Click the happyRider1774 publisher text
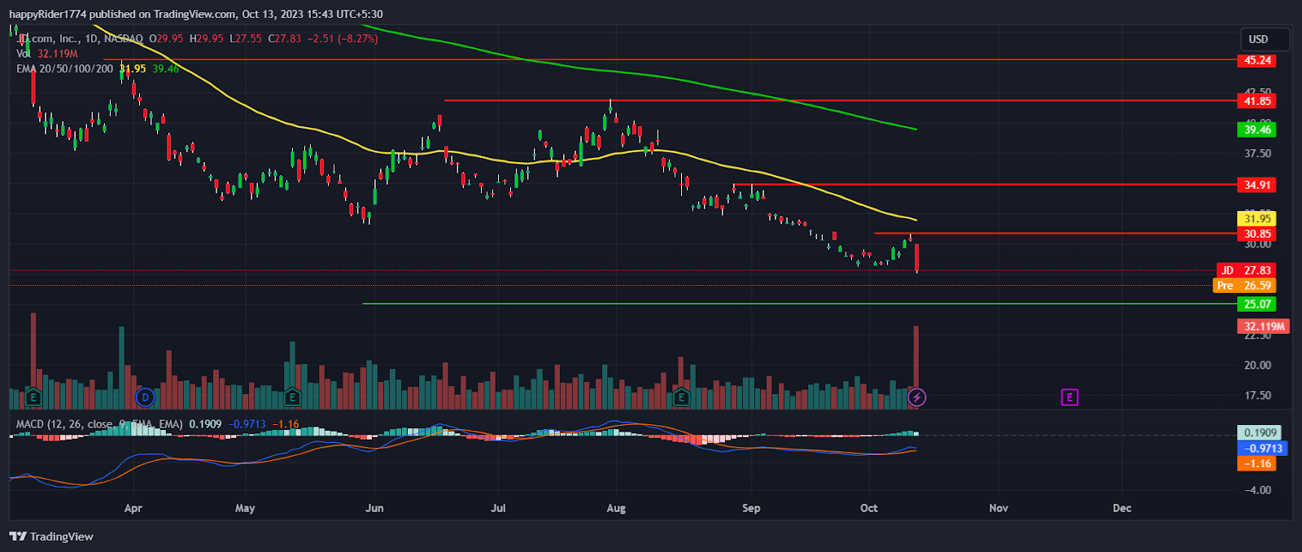This screenshot has width=1302, height=552. point(48,14)
